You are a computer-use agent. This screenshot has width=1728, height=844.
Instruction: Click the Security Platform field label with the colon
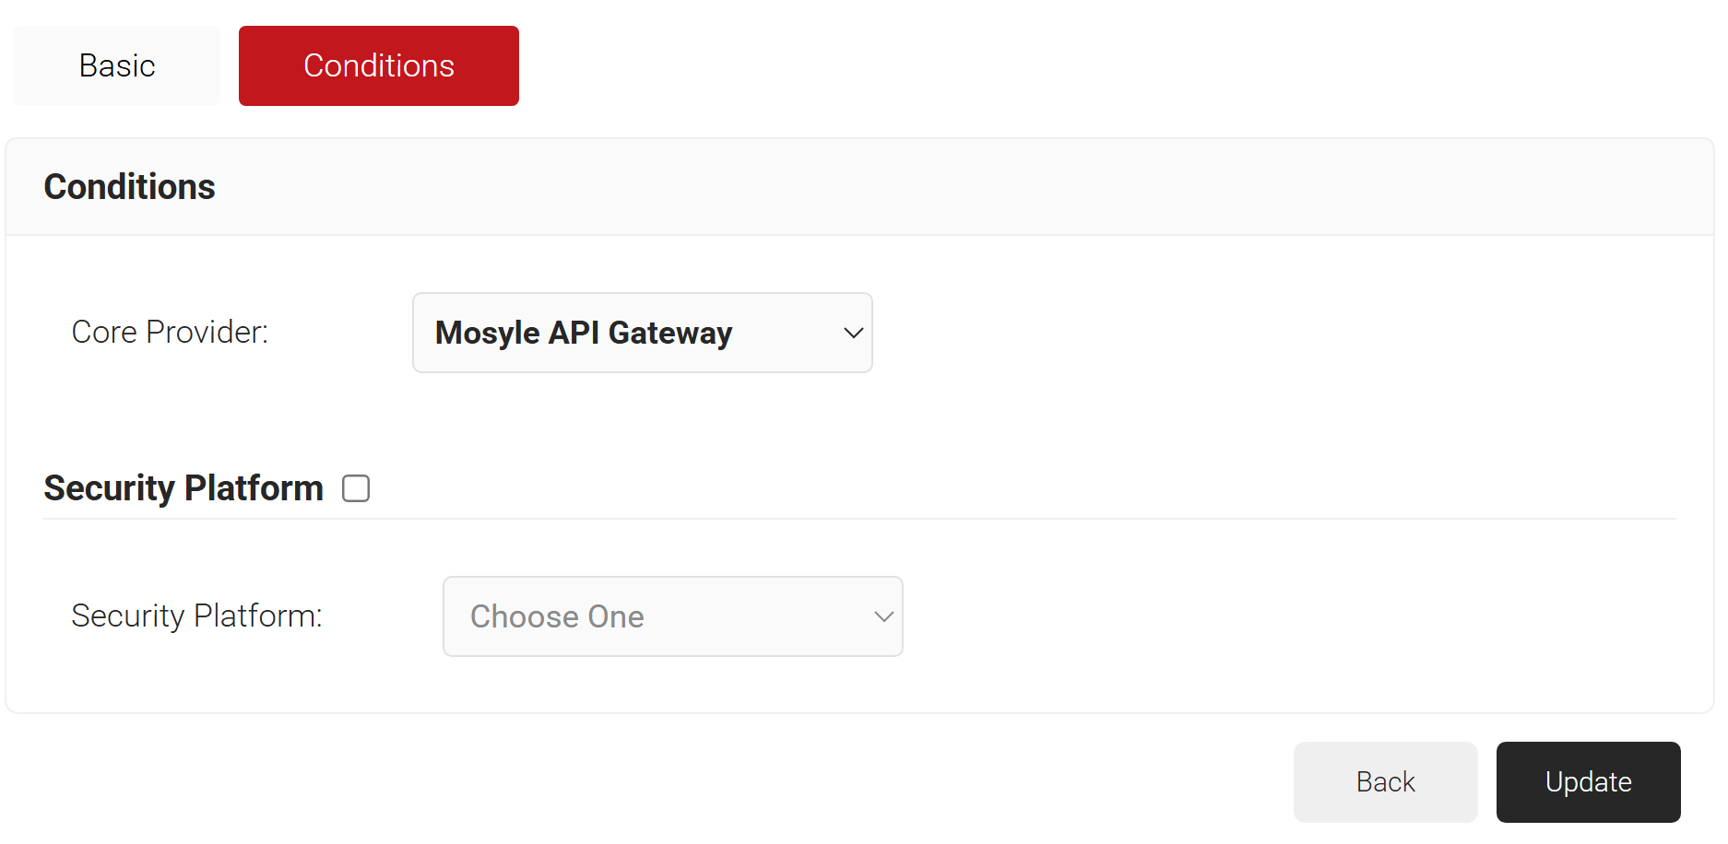tap(197, 615)
